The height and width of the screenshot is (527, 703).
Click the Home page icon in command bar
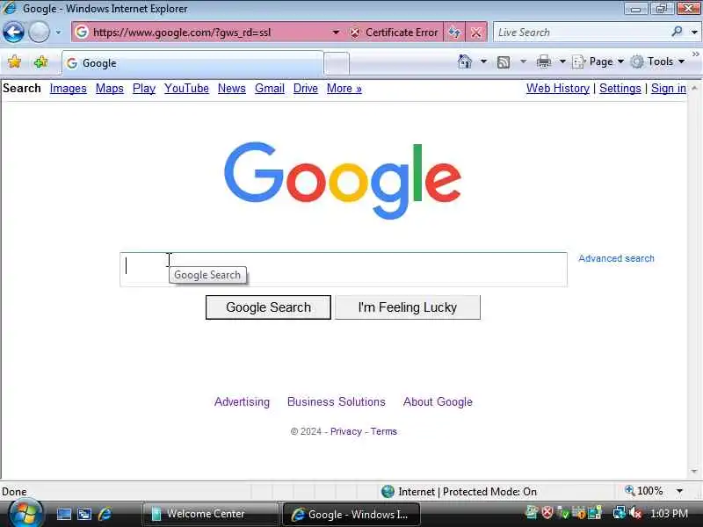(465, 61)
